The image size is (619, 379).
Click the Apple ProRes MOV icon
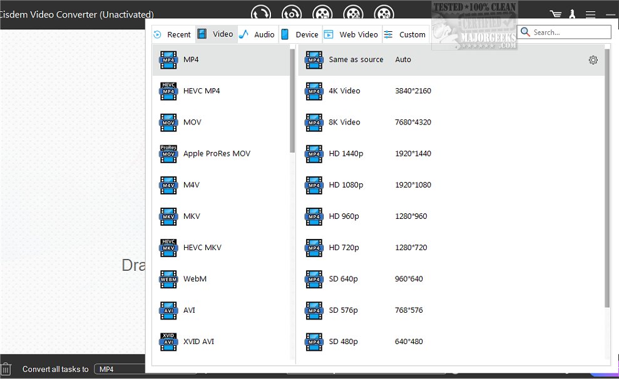click(x=168, y=154)
